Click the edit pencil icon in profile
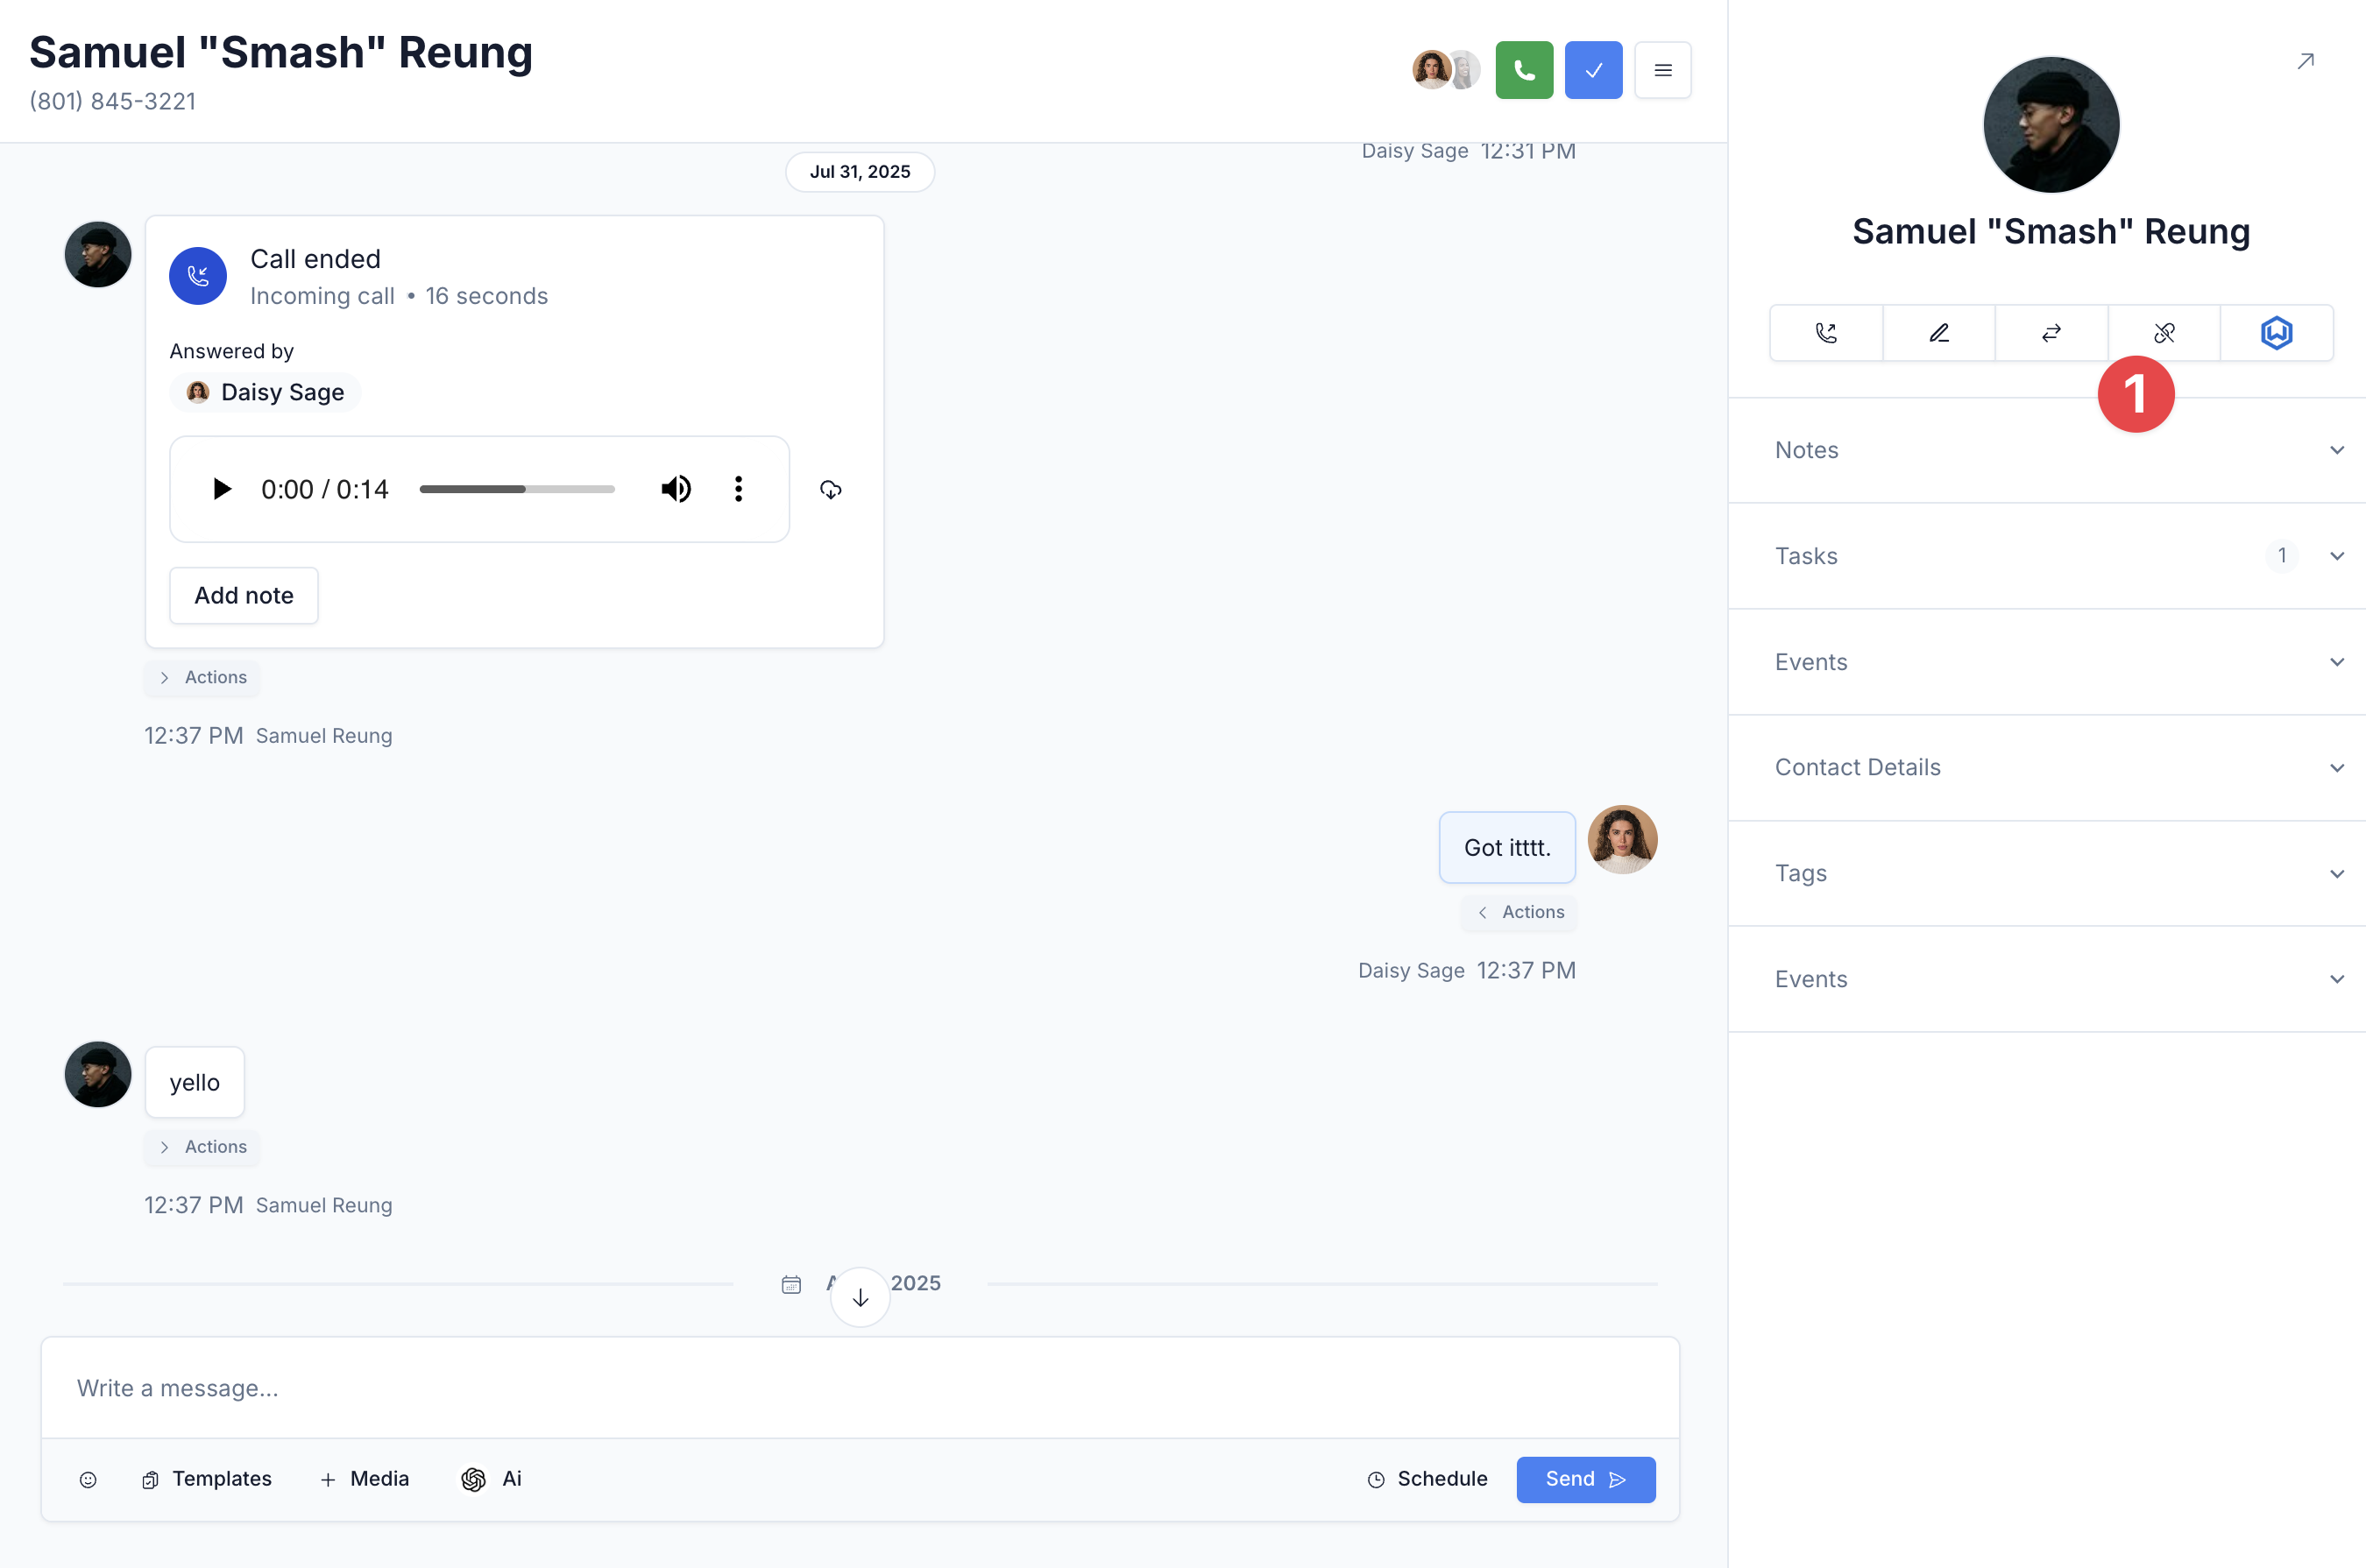2366x1568 pixels. (x=1937, y=333)
